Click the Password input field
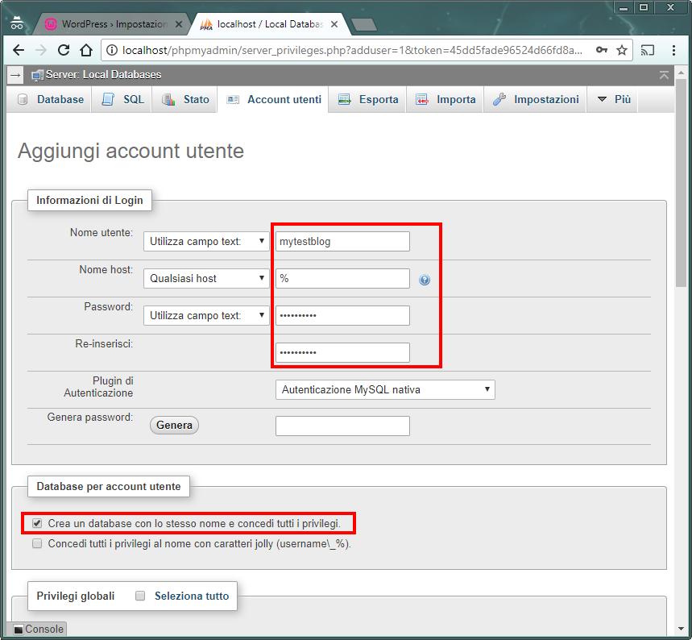This screenshot has width=692, height=640. pos(342,316)
